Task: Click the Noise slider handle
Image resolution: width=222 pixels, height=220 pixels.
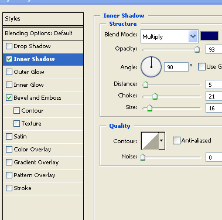Action: 143,157
